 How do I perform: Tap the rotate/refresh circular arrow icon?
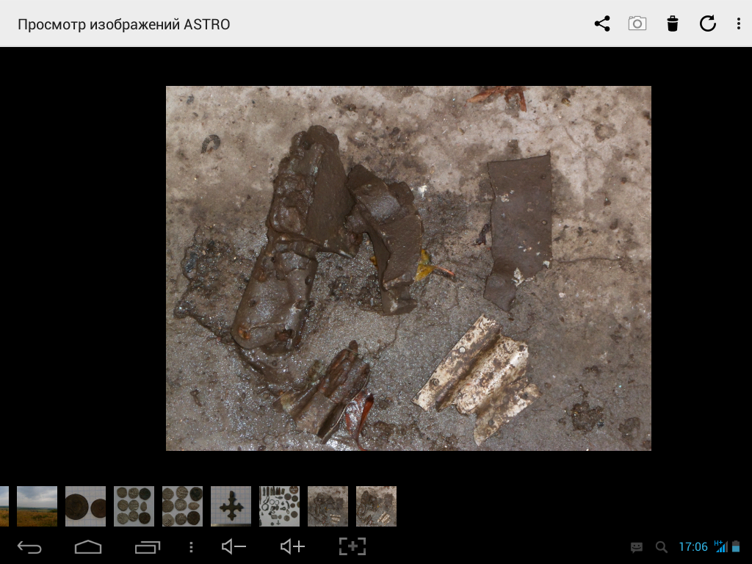coord(708,23)
